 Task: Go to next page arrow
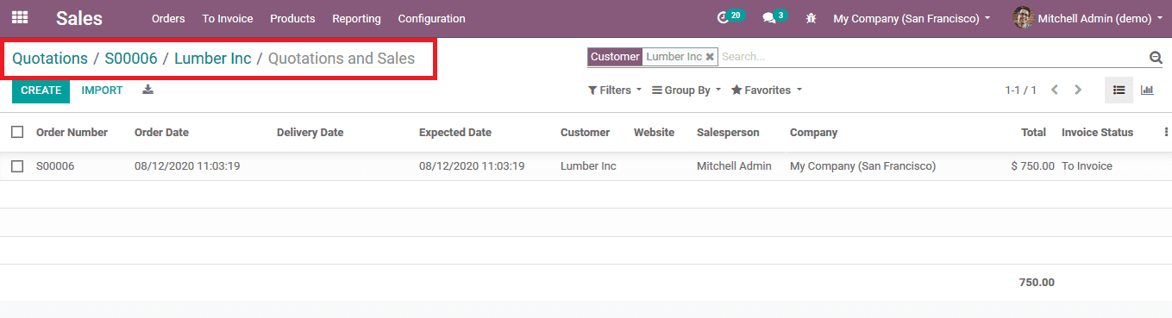[x=1078, y=90]
